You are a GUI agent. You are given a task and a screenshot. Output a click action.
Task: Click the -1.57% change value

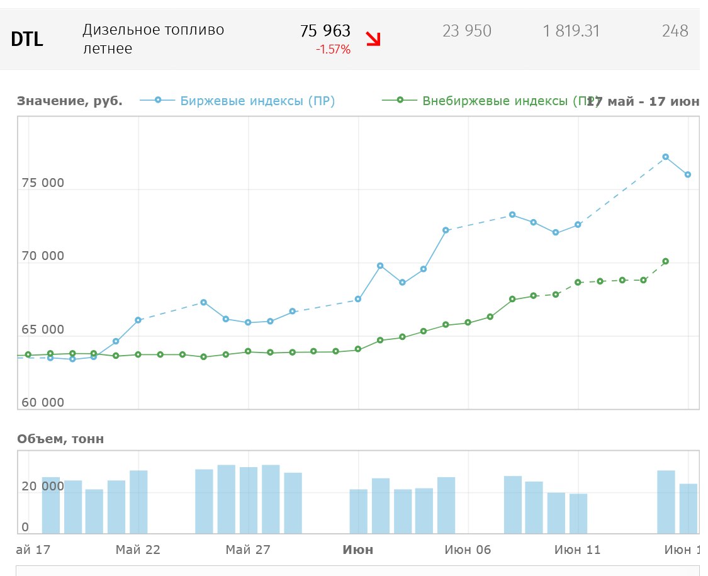pyautogui.click(x=333, y=49)
